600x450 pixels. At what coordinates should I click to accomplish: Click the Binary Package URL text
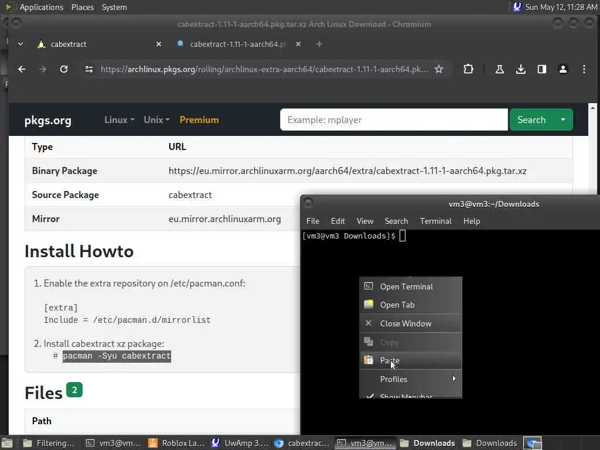point(347,171)
